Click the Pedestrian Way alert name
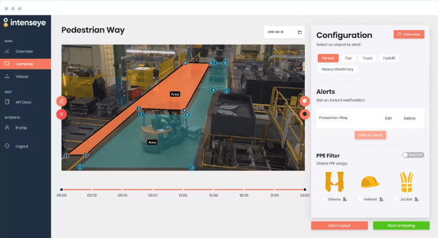The height and width of the screenshot is (238, 438). click(x=333, y=118)
